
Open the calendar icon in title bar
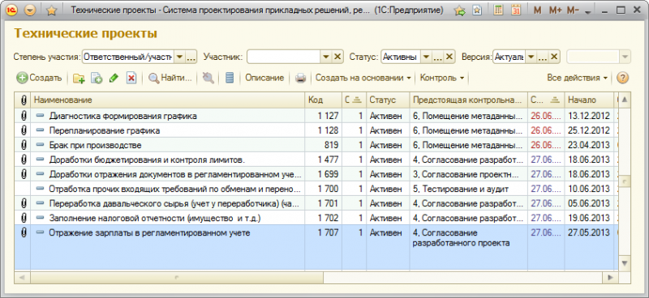(516, 11)
